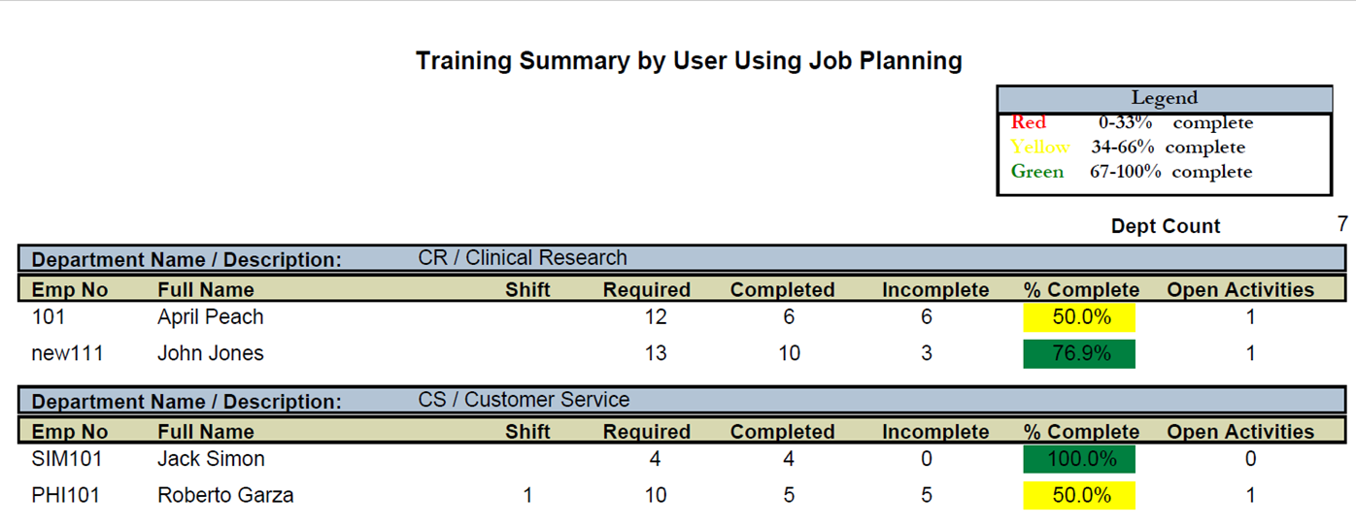This screenshot has width=1356, height=526.
Task: Select the Red 0-33% legend entry
Action: tap(1132, 123)
